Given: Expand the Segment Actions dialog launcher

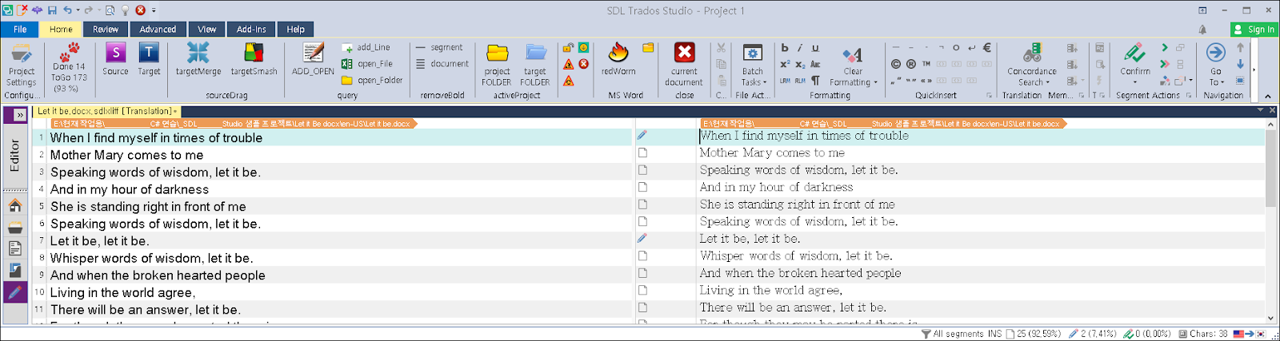Looking at the screenshot, I should click(1188, 96).
